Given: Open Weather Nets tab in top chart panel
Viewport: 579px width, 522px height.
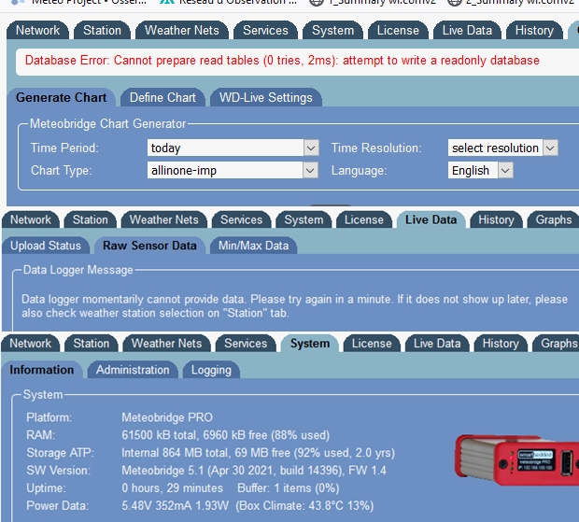Looking at the screenshot, I should tap(182, 30).
